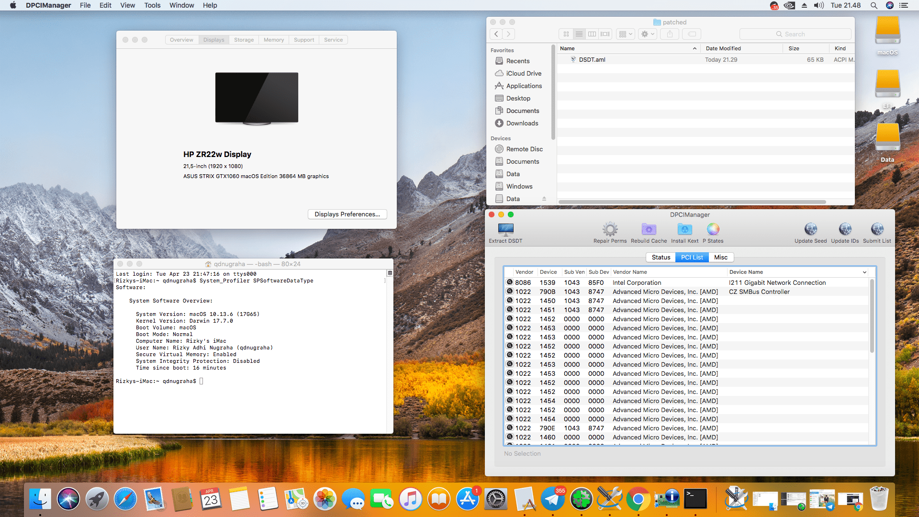Screen dimensions: 919x517
Task: Click the Repair Perms gear icon
Action: (610, 229)
